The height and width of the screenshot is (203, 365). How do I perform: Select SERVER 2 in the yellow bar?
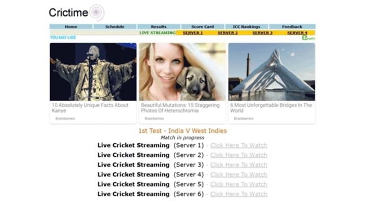(228, 33)
